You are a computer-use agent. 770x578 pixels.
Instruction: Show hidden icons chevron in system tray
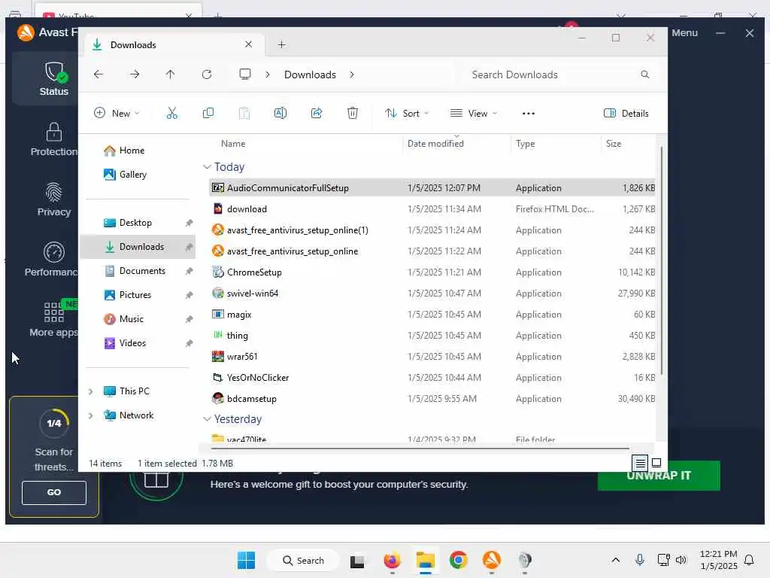[x=615, y=560]
